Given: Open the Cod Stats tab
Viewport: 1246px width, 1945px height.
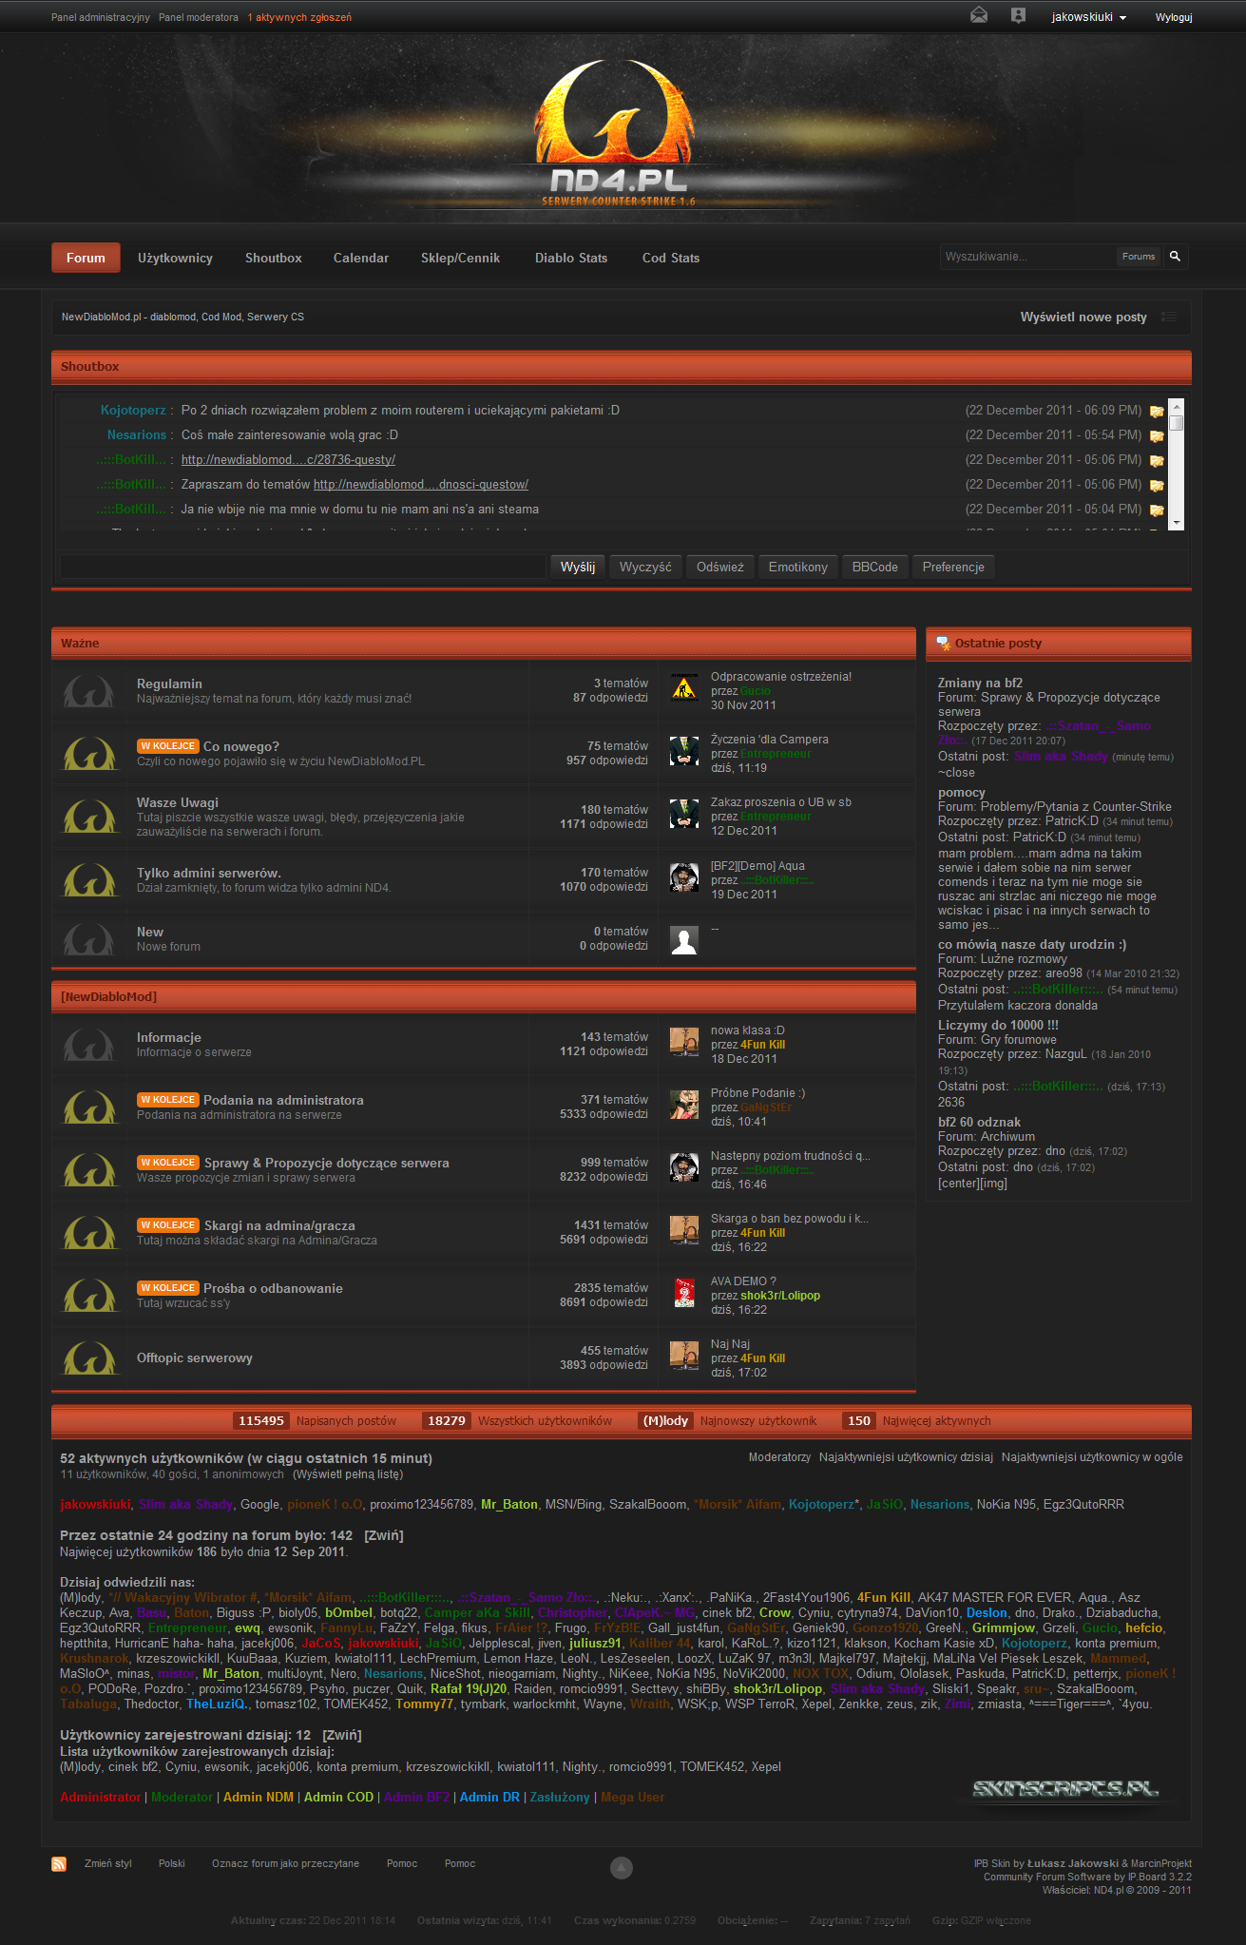Looking at the screenshot, I should (x=671, y=258).
